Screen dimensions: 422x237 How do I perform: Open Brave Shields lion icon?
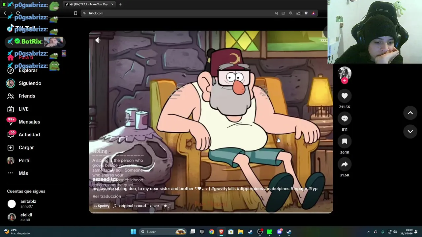(x=306, y=13)
